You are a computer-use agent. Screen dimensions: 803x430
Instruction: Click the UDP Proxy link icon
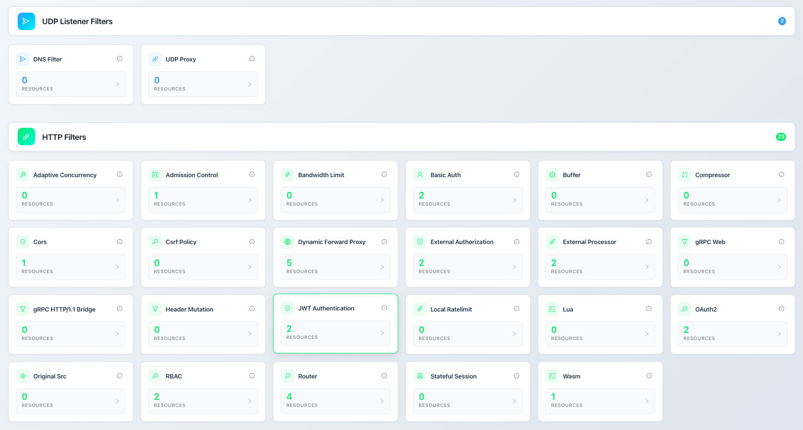[155, 59]
